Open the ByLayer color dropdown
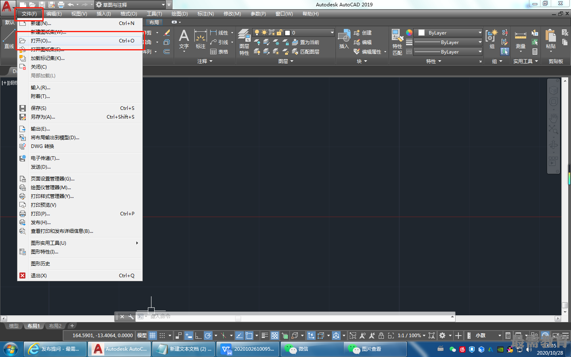Screen dimensions: 571x357 [x=448, y=33]
